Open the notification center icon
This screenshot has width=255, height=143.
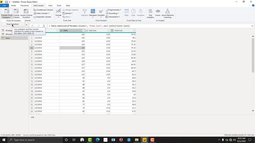point(250,140)
